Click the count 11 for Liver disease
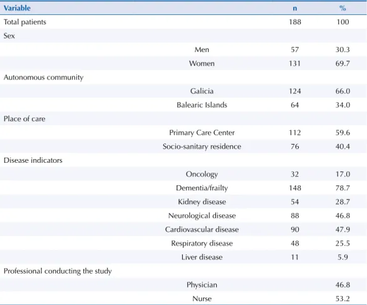This screenshot has height=305, width=367. point(295,257)
